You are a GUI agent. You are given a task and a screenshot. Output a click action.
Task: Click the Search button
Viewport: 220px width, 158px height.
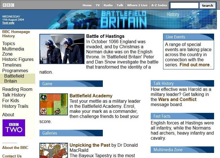point(208,5)
